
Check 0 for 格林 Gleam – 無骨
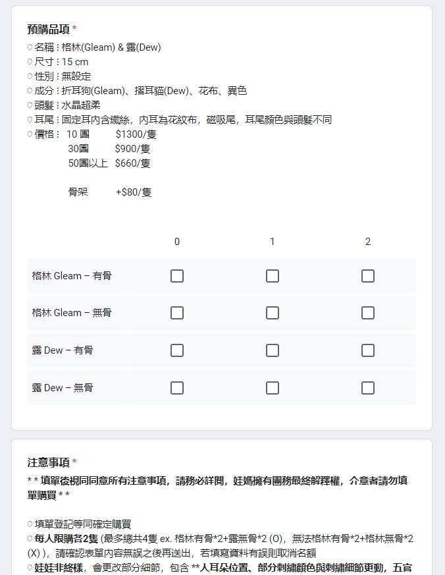click(177, 313)
